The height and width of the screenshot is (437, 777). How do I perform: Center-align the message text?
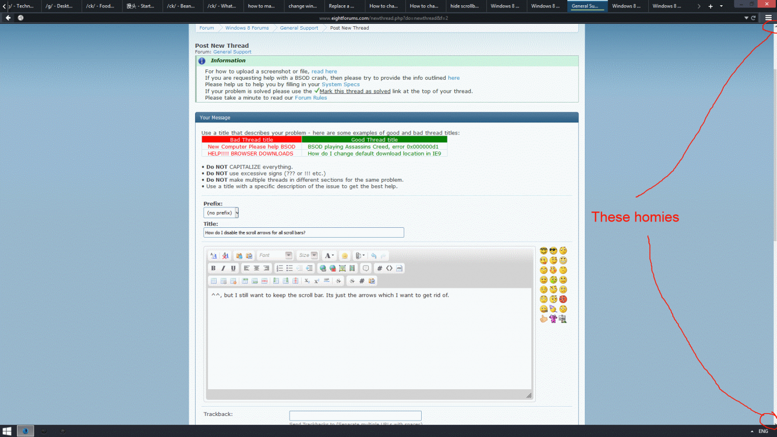pyautogui.click(x=256, y=268)
